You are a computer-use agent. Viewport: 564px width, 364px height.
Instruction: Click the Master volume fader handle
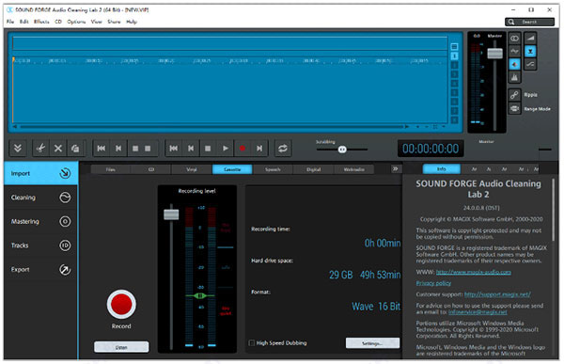tap(495, 54)
